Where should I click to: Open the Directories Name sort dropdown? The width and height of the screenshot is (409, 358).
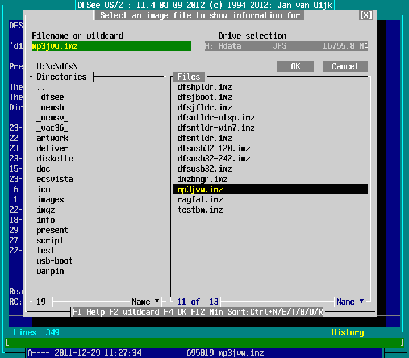click(146, 302)
